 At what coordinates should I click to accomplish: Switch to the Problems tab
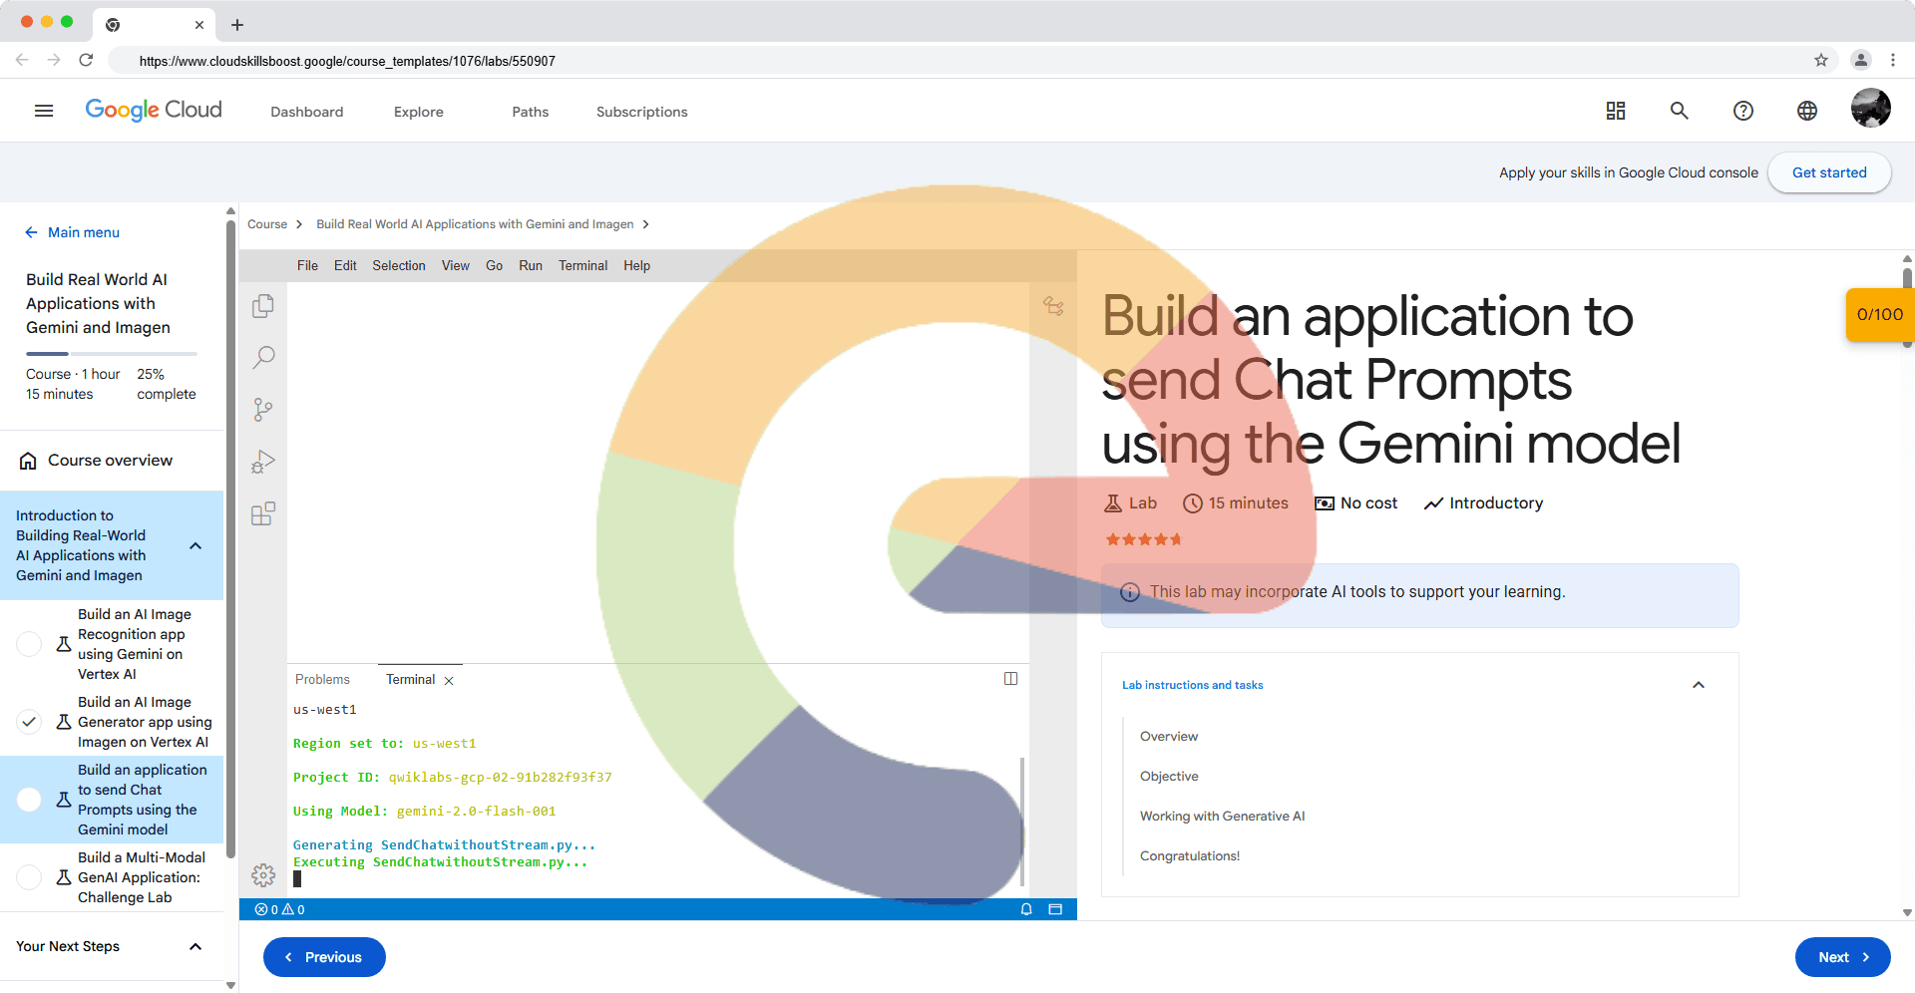click(322, 679)
